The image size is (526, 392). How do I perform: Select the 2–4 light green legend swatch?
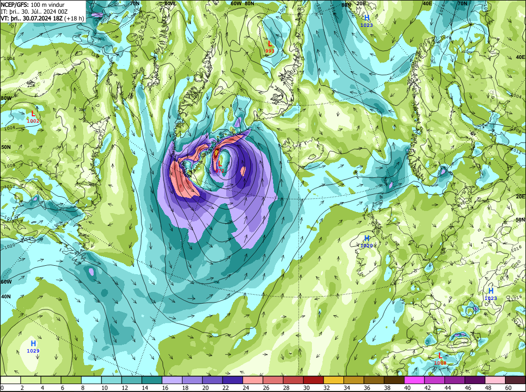pos(31,380)
